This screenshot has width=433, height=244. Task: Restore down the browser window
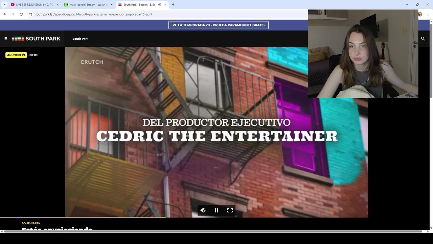point(417,5)
